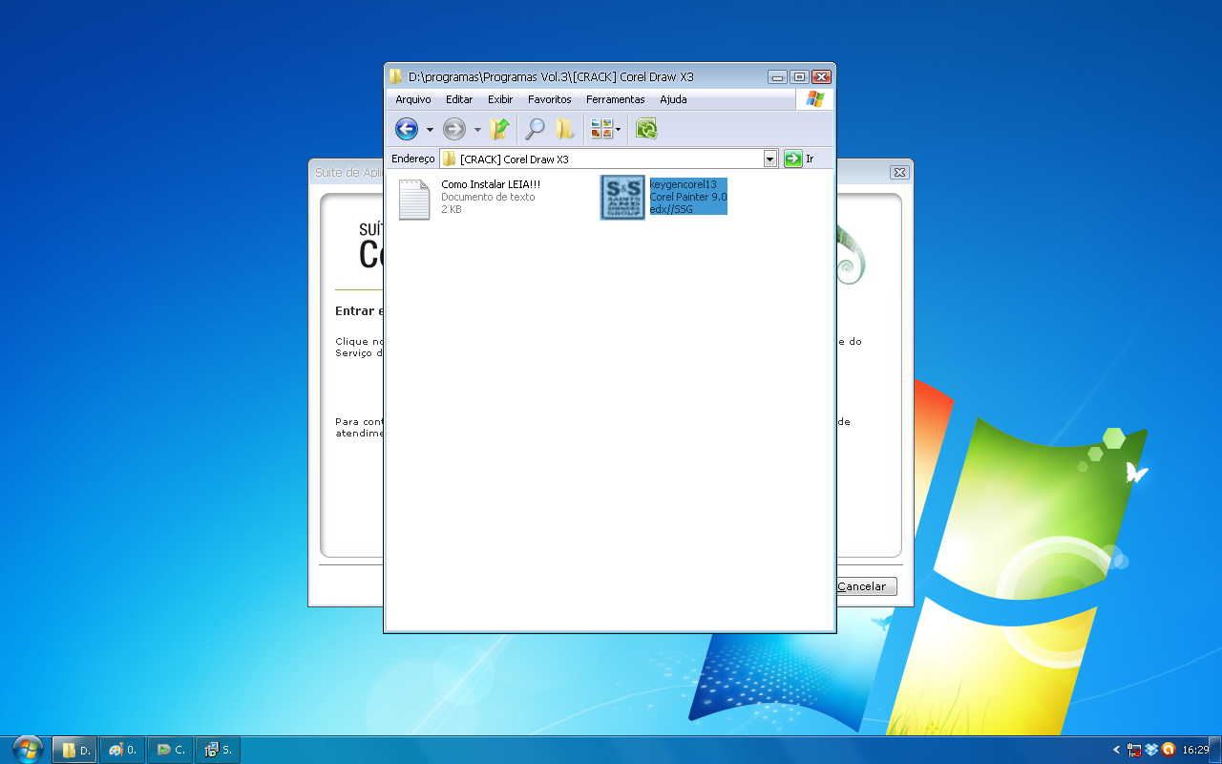Click the Windows flag logo in the menu bar
The width and height of the screenshot is (1222, 764).
pos(814,99)
